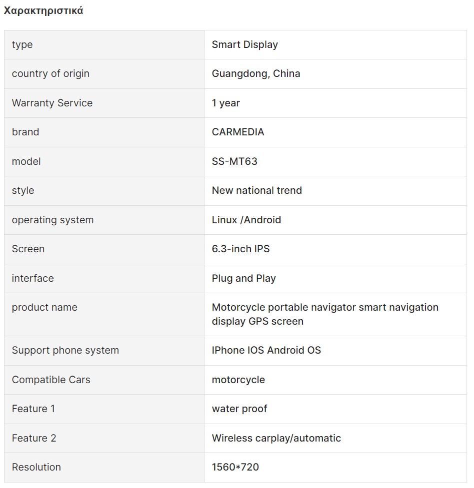Click the Linux /Android value
The width and height of the screenshot is (474, 488).
coord(246,220)
